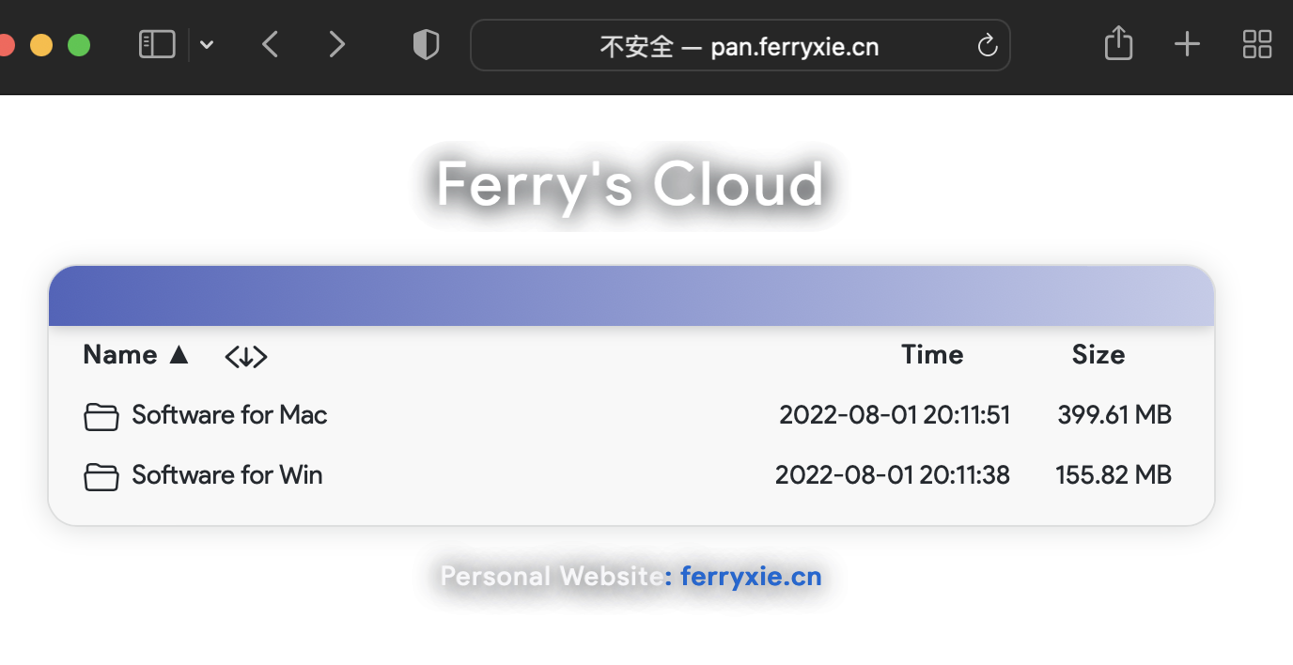Click the Software for Mac folder icon

point(101,416)
